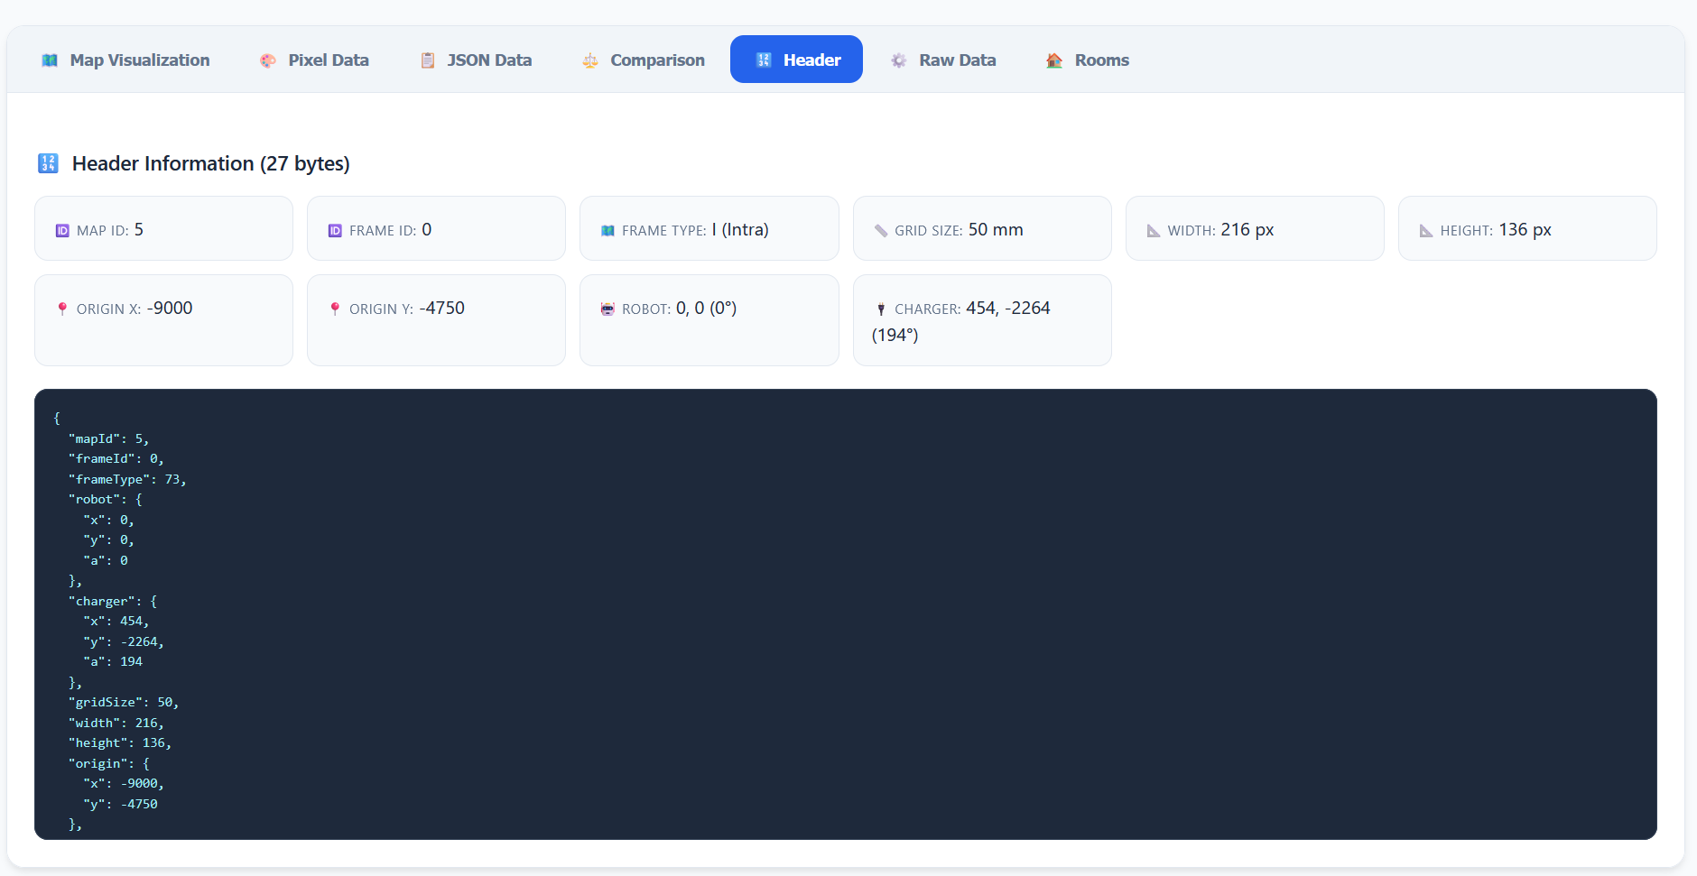Click the frame type value I (Intra)
The image size is (1697, 876).
click(740, 230)
